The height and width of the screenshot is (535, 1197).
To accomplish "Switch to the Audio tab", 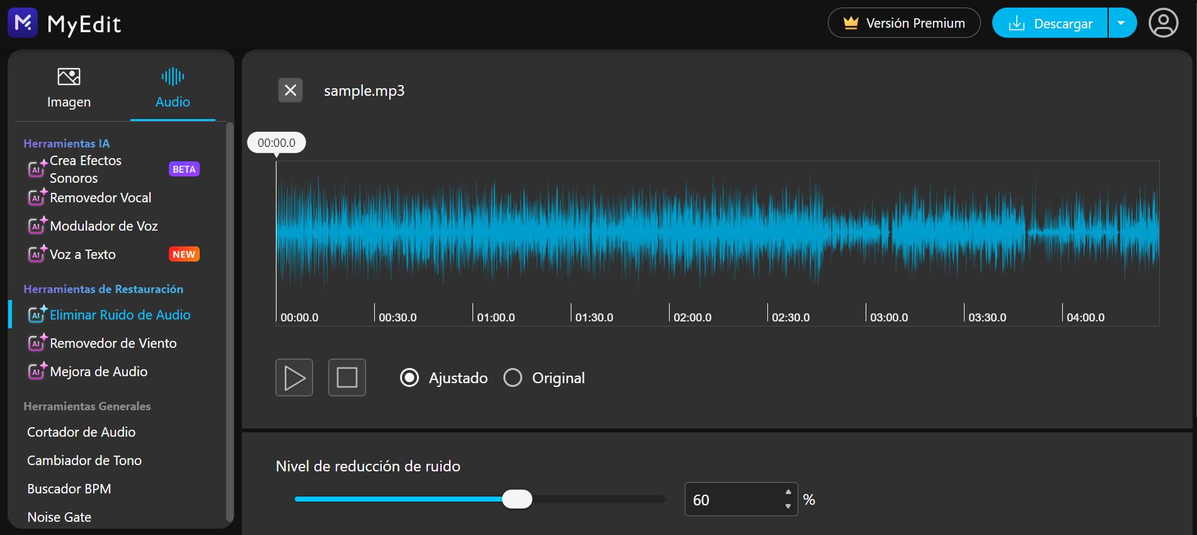I will (173, 88).
